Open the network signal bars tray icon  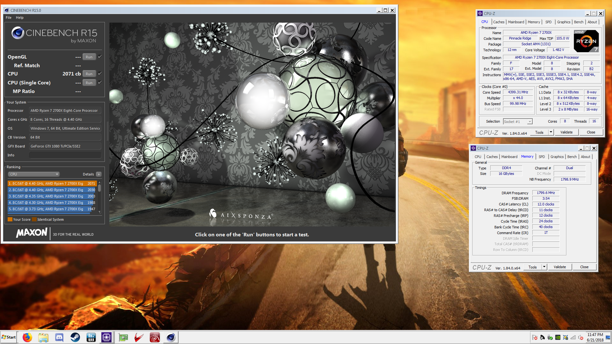(x=573, y=338)
